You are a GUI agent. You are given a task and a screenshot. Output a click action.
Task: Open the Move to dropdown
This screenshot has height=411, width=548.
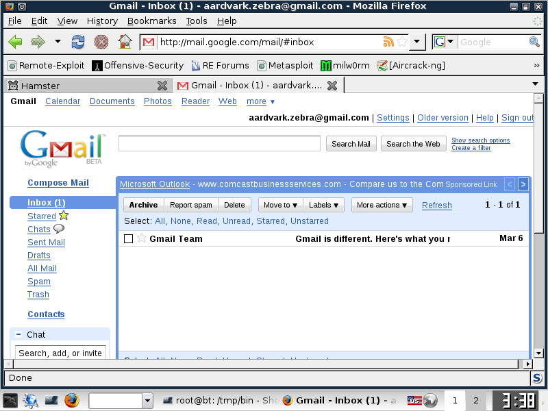(x=280, y=205)
